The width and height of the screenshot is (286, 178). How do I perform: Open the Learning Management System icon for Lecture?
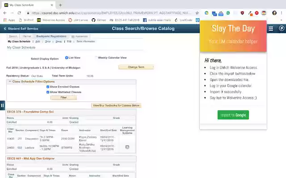pyautogui.click(x=127, y=147)
